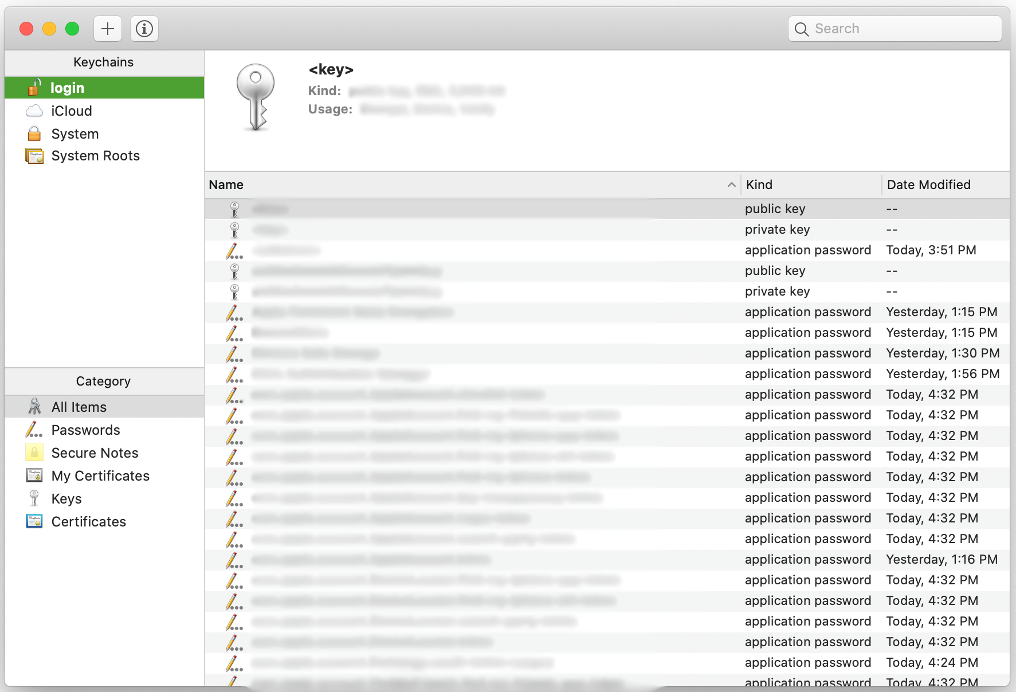Click the large key icon in detail pane
The height and width of the screenshot is (692, 1016).
pos(256,97)
